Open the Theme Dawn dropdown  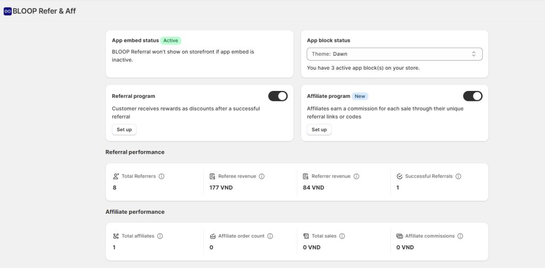pyautogui.click(x=394, y=54)
